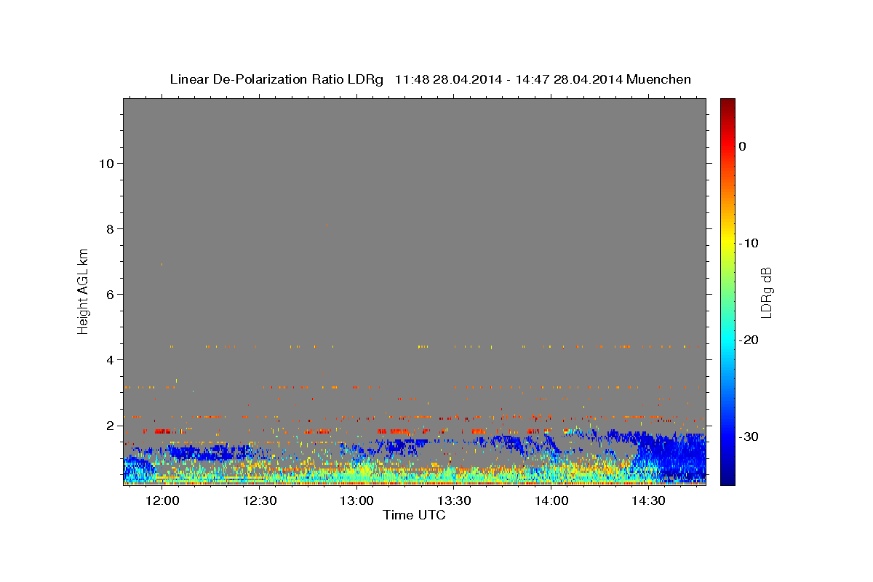The width and height of the screenshot is (873, 582).
Task: Click the '13:00' time tick label
Action: (357, 501)
